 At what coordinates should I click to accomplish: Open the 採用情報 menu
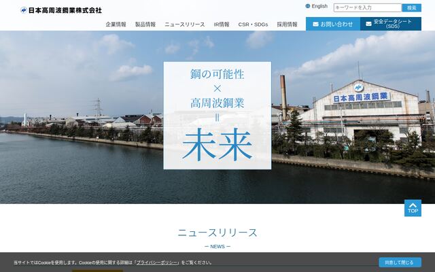point(287,24)
